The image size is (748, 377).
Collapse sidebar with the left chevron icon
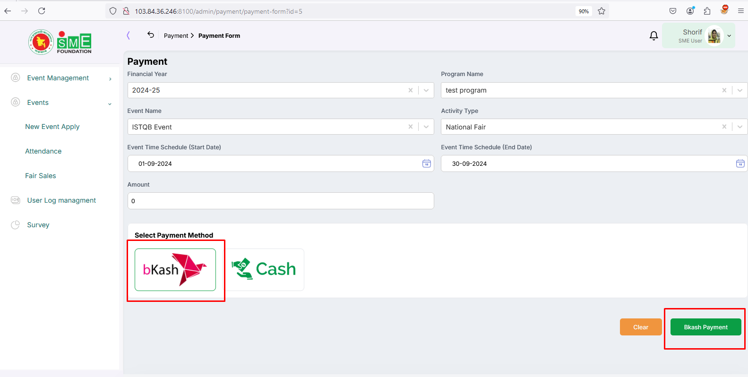tap(128, 35)
